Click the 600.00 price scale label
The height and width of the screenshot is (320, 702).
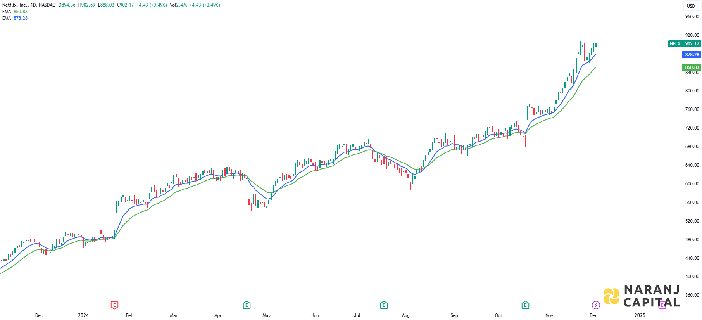pos(692,184)
